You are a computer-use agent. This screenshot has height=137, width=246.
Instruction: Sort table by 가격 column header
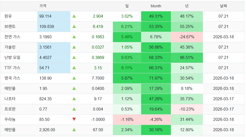(x=43, y=6)
